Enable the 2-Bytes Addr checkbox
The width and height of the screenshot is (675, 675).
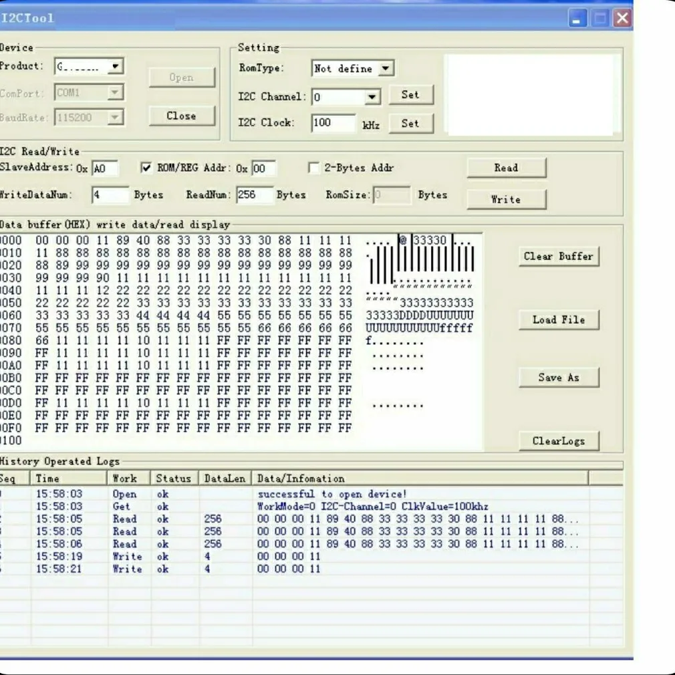pyautogui.click(x=314, y=168)
